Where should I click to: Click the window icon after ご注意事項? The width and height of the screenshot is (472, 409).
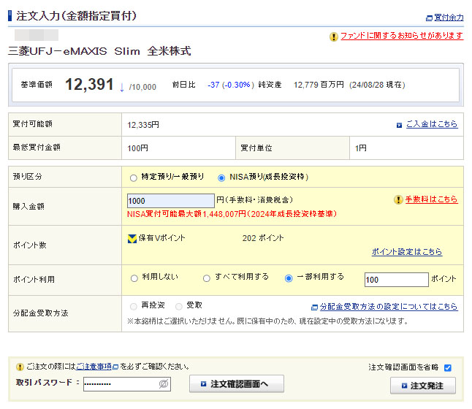pyautogui.click(x=115, y=367)
